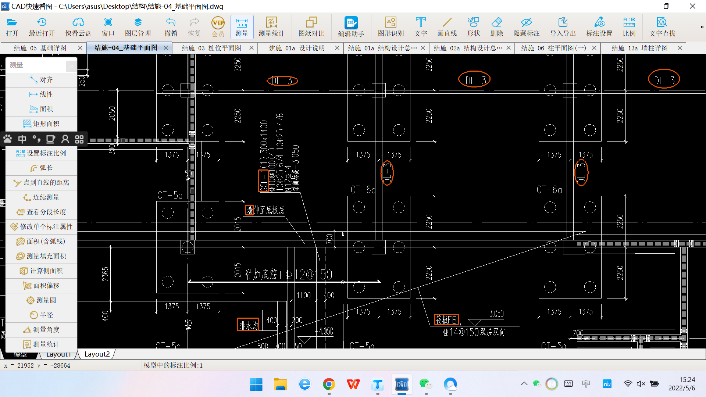Viewport: 706px width, 397px height.
Task: Select 线性 linear measurement
Action: click(41, 94)
